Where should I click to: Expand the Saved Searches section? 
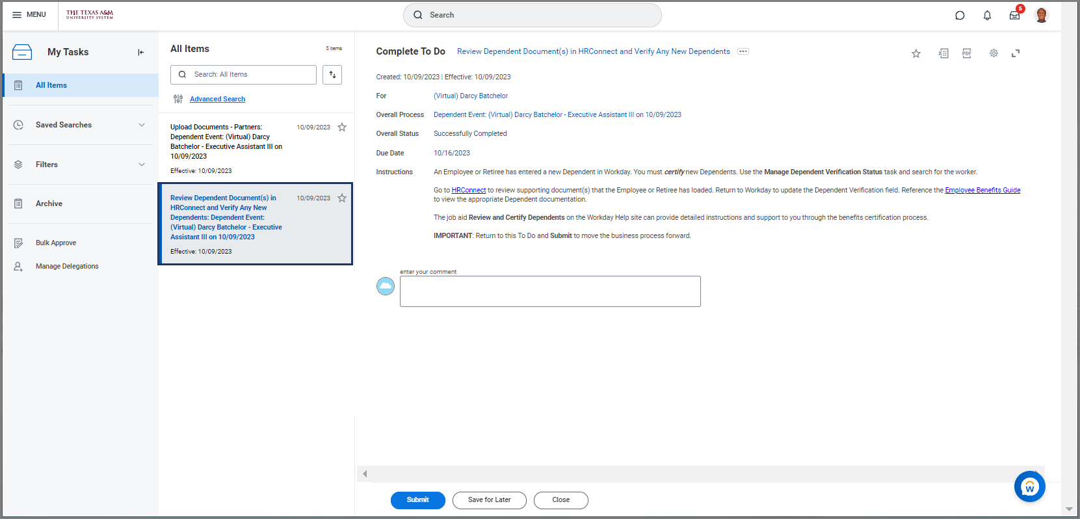point(141,125)
